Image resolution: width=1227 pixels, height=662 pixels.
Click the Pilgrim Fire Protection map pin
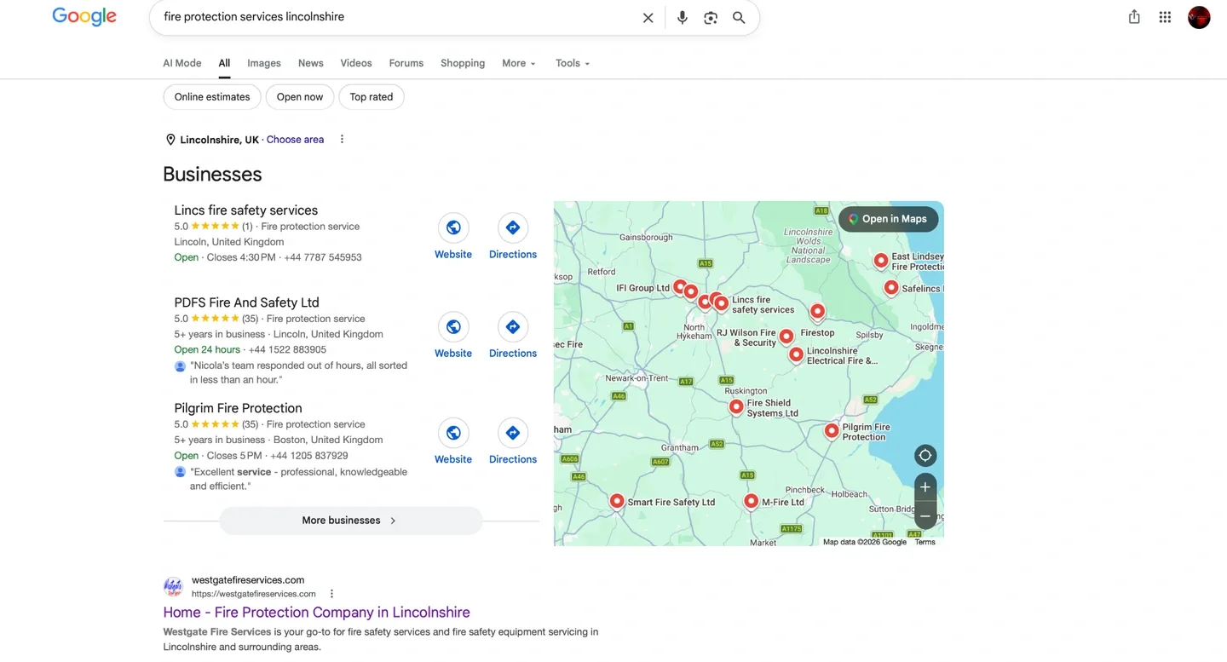pyautogui.click(x=832, y=431)
